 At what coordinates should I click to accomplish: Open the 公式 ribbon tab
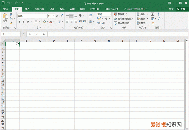point(52,9)
